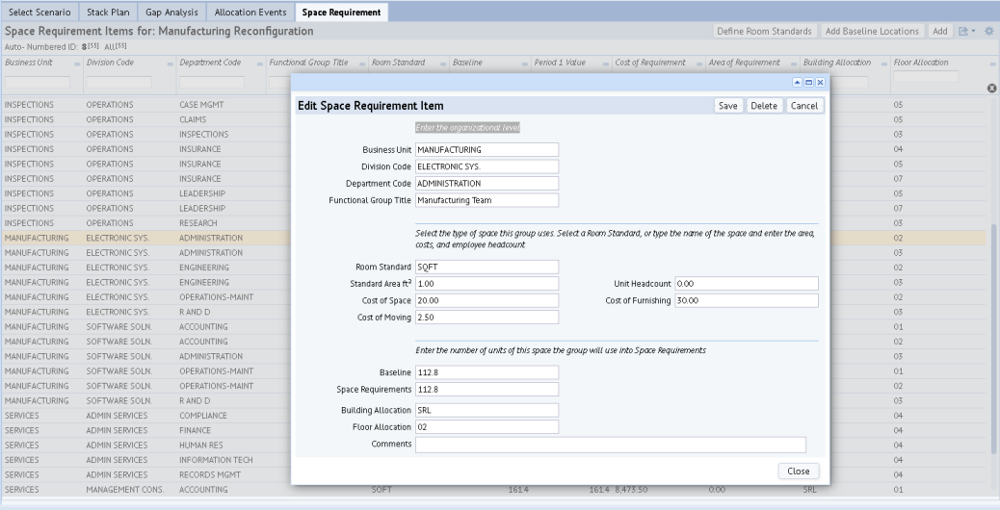Click Add Baseline Locations button
1000x510 pixels.
(x=872, y=31)
